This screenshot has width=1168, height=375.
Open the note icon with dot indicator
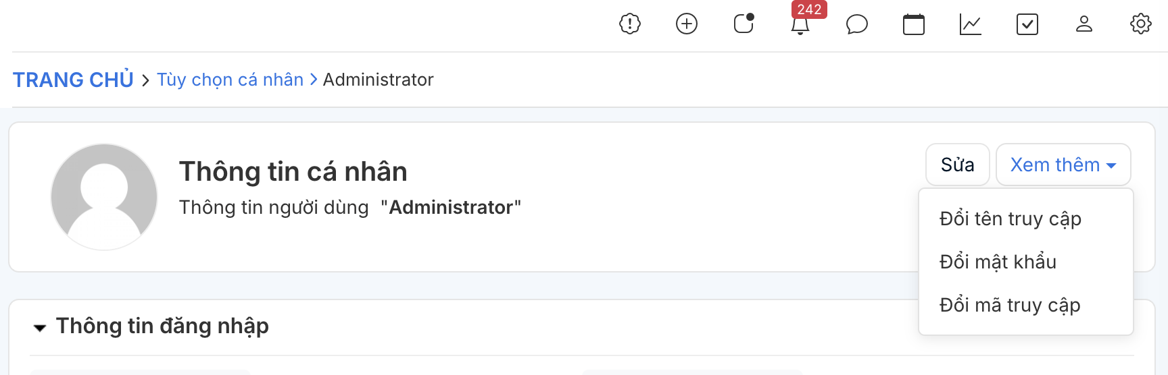tap(744, 24)
